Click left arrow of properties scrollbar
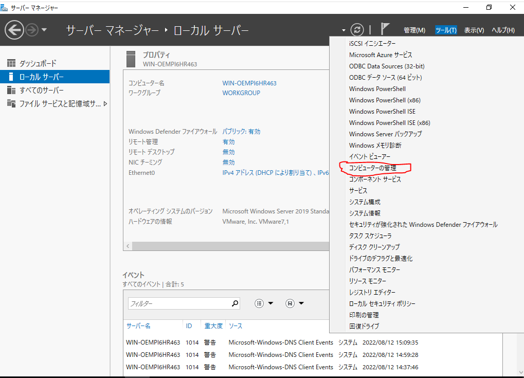 point(128,246)
